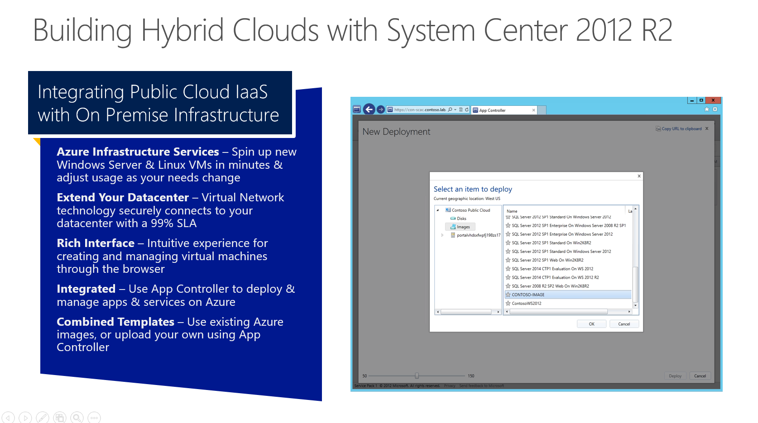This screenshot has height=423, width=758.
Task: Star SQL 2012 Enterprise 2008 R2 SP1 image
Action: pos(508,225)
